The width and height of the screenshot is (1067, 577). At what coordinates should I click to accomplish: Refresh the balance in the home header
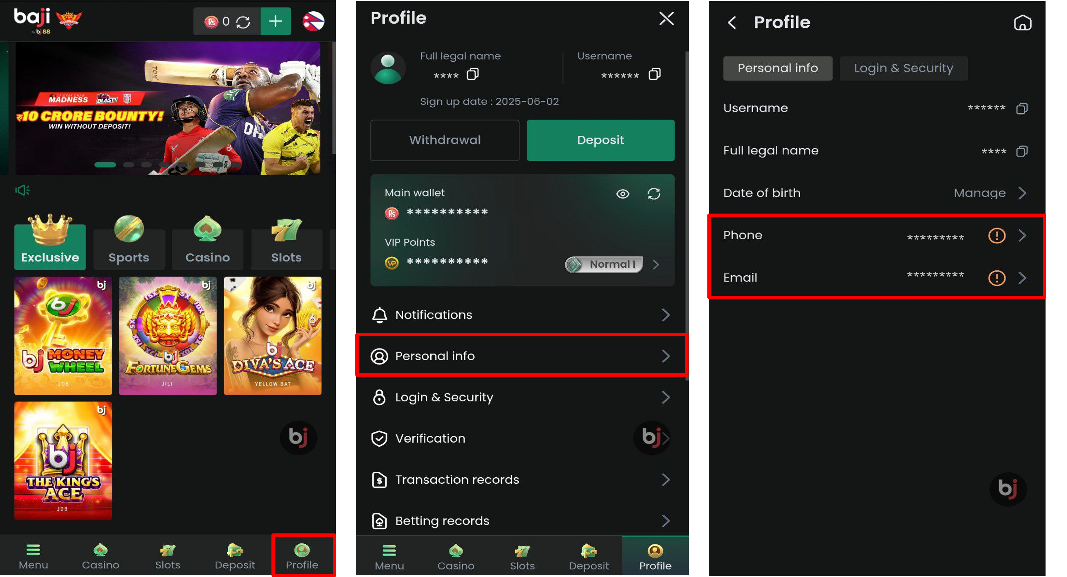point(243,22)
